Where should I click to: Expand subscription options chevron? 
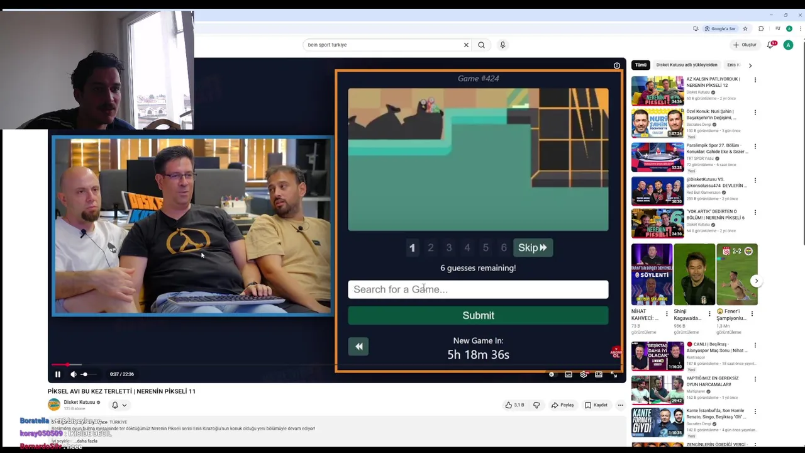(125, 405)
